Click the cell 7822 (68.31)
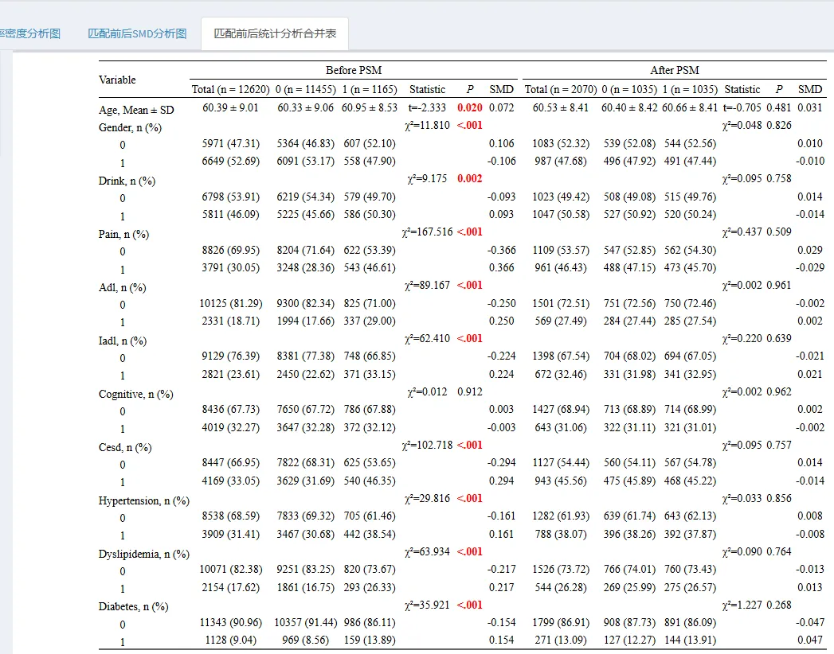Screen dimensions: 834x654 click(x=305, y=463)
